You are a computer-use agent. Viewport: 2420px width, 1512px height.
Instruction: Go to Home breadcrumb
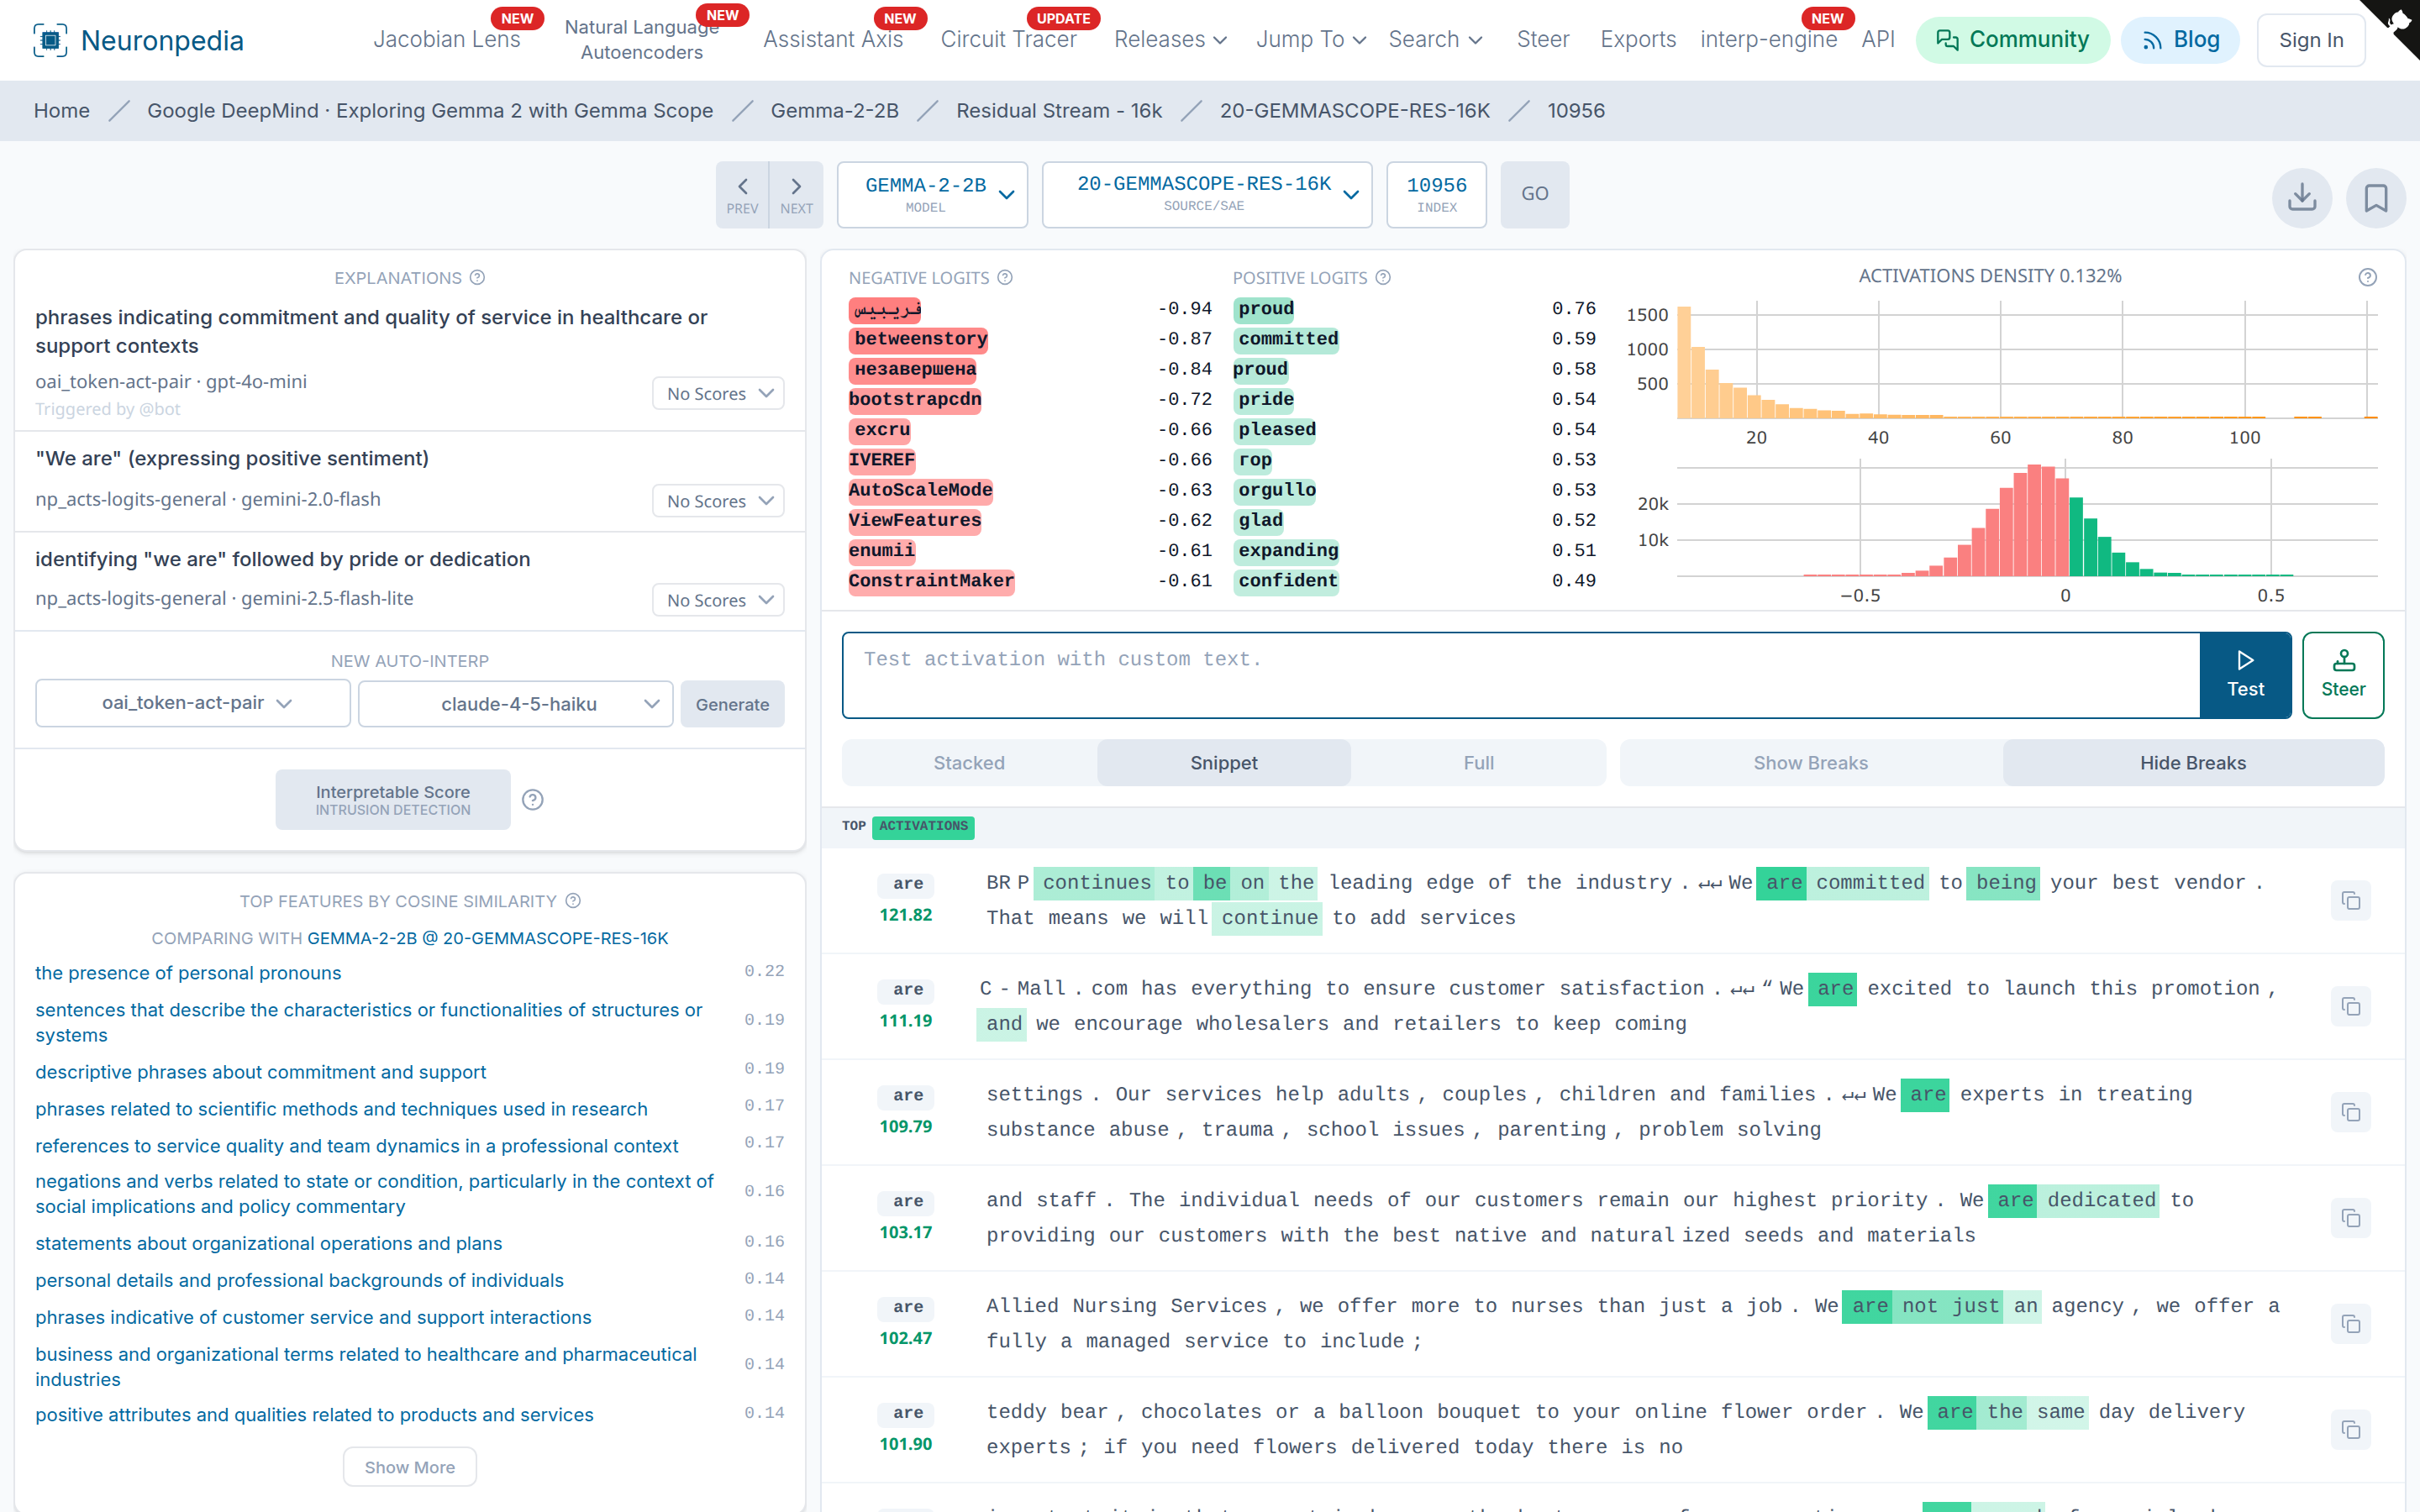tap(61, 111)
